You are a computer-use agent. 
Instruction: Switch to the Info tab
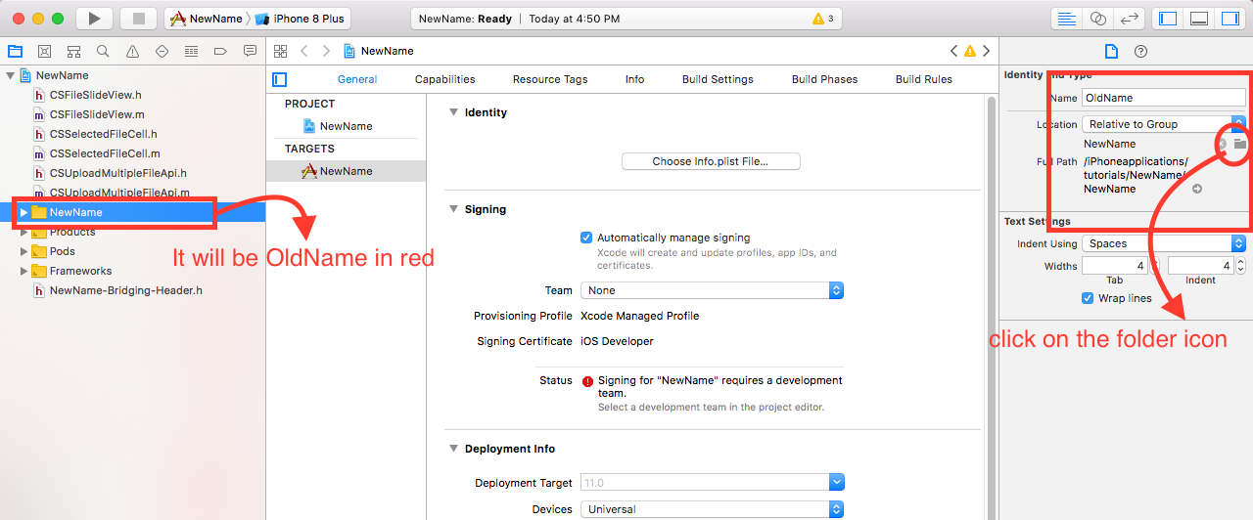(x=634, y=79)
